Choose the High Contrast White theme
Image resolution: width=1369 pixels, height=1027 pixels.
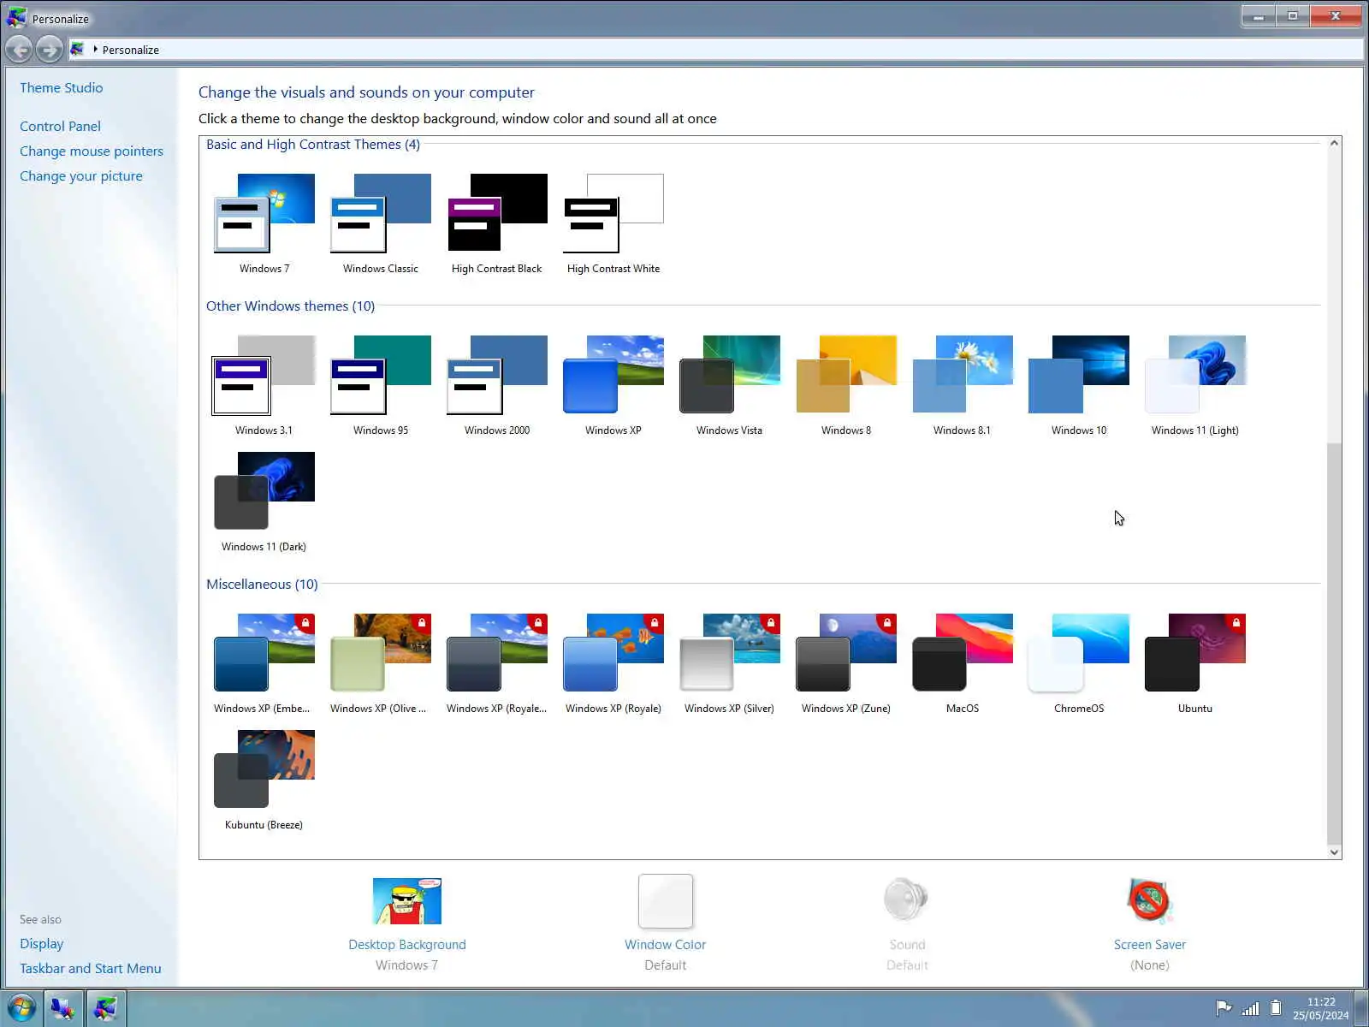pyautogui.click(x=613, y=223)
